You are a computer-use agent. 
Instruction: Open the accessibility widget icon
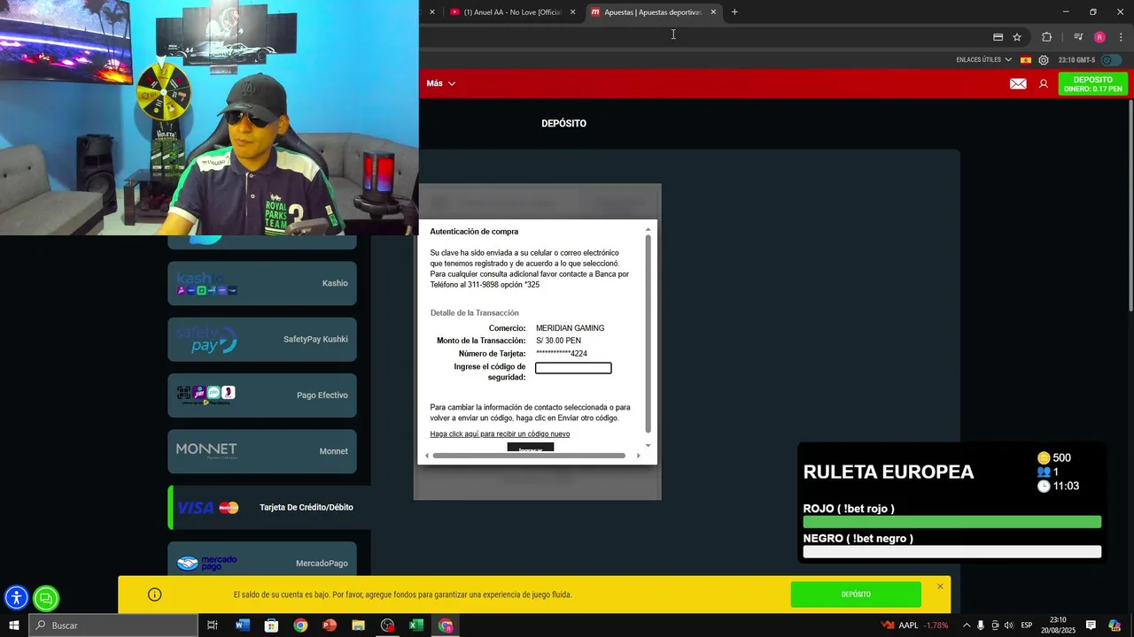[x=16, y=599]
